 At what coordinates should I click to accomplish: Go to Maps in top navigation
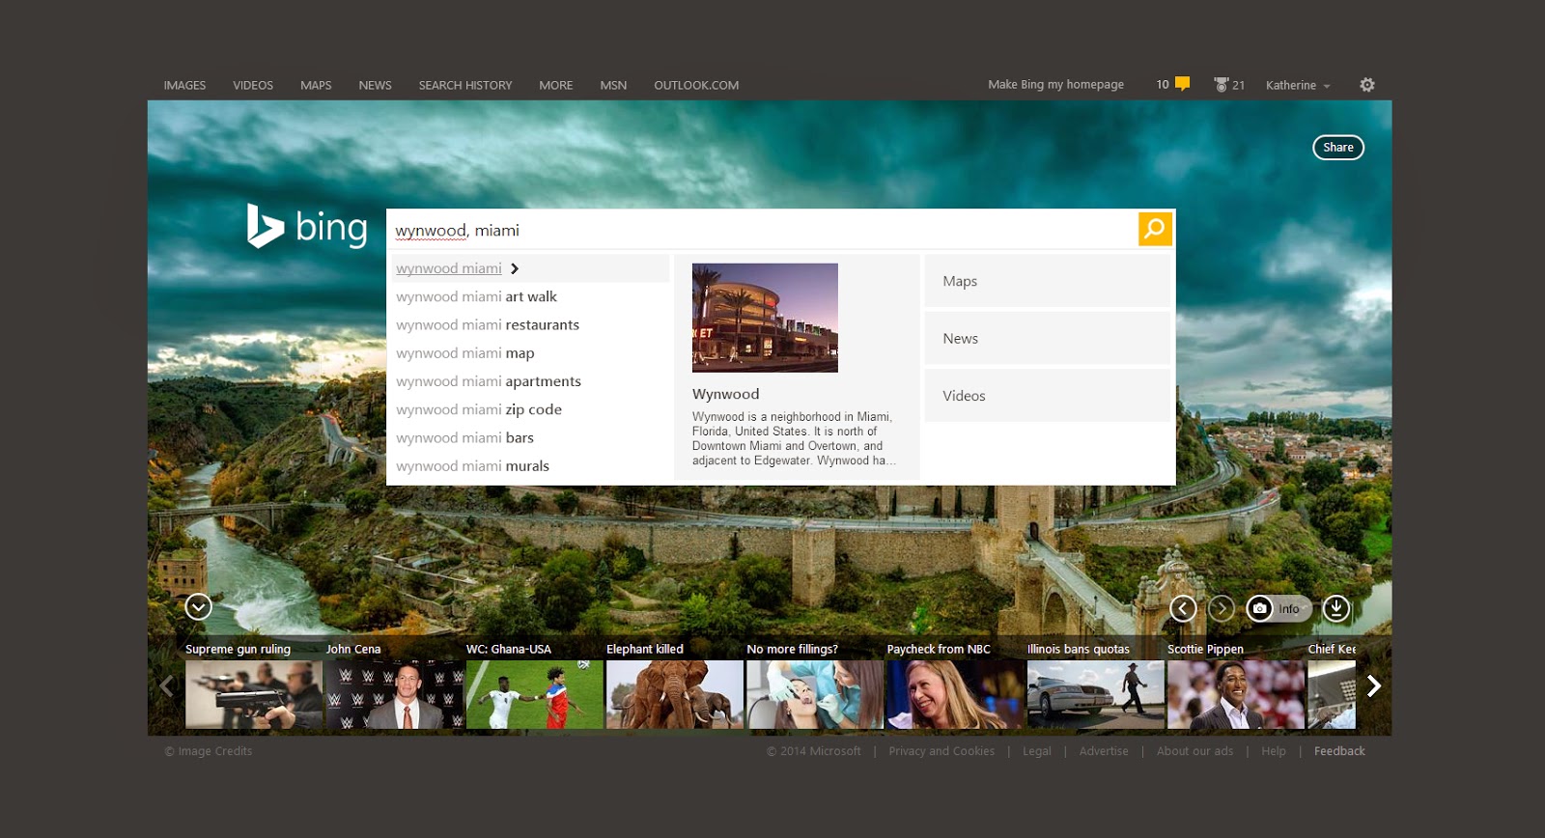pyautogui.click(x=316, y=85)
